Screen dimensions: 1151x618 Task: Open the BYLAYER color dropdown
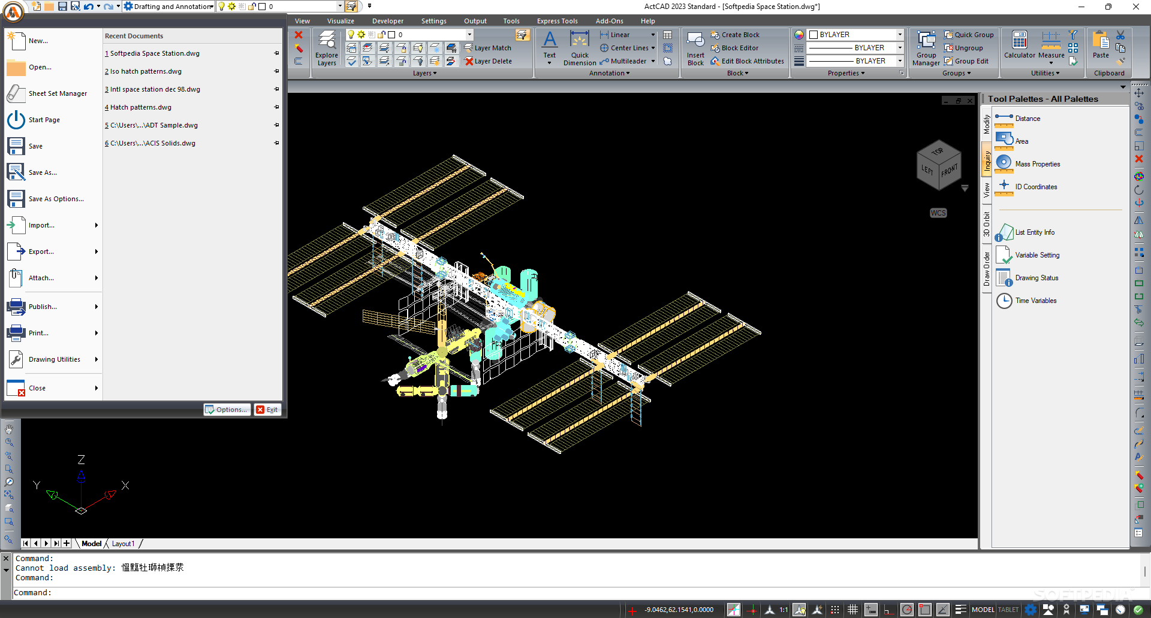click(x=900, y=35)
